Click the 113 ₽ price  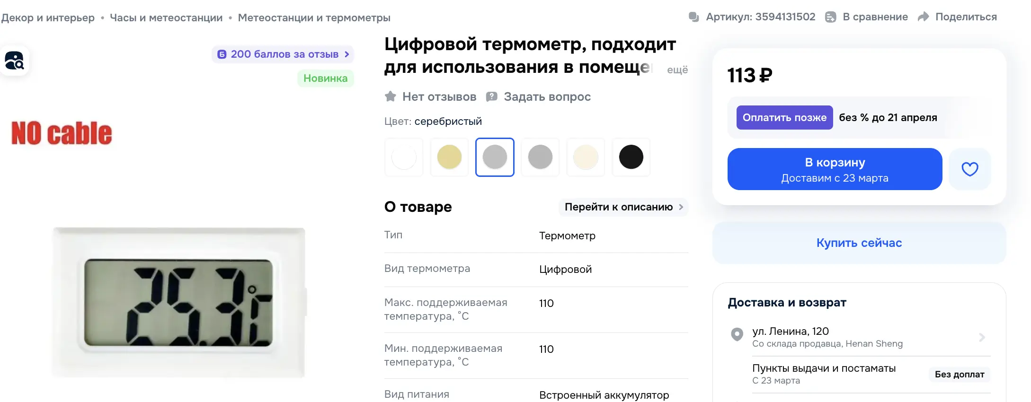click(750, 76)
